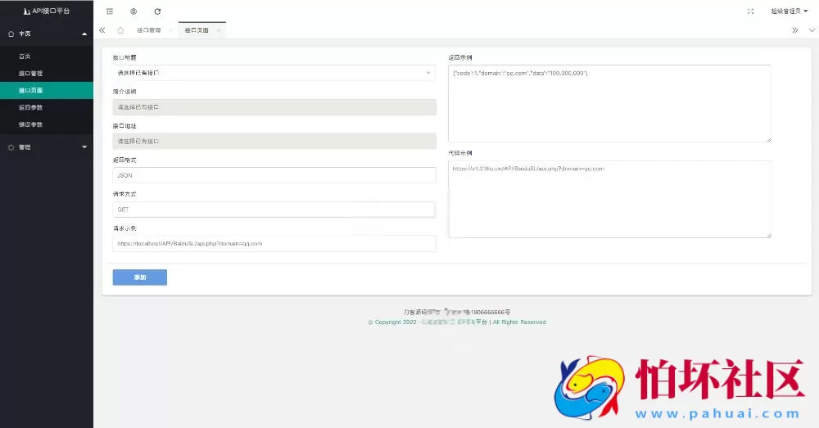Close the 接口管理 tab
The height and width of the screenshot is (428, 819).
(170, 30)
